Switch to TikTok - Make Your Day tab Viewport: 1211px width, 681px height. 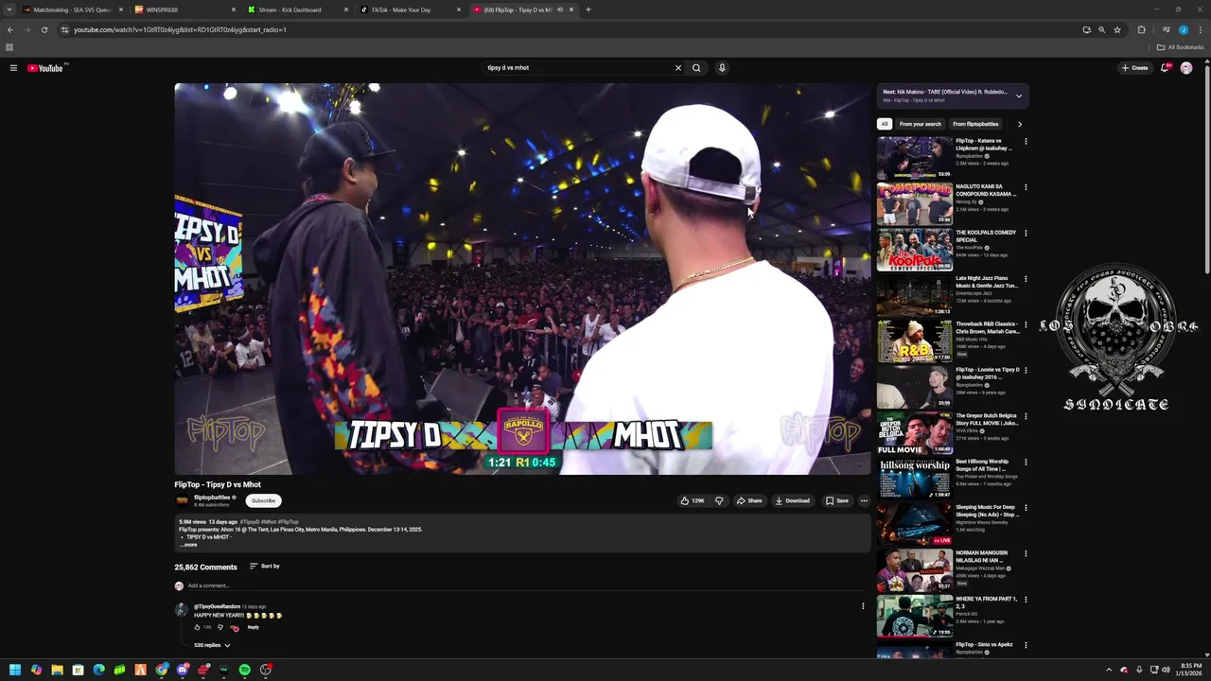point(409,9)
